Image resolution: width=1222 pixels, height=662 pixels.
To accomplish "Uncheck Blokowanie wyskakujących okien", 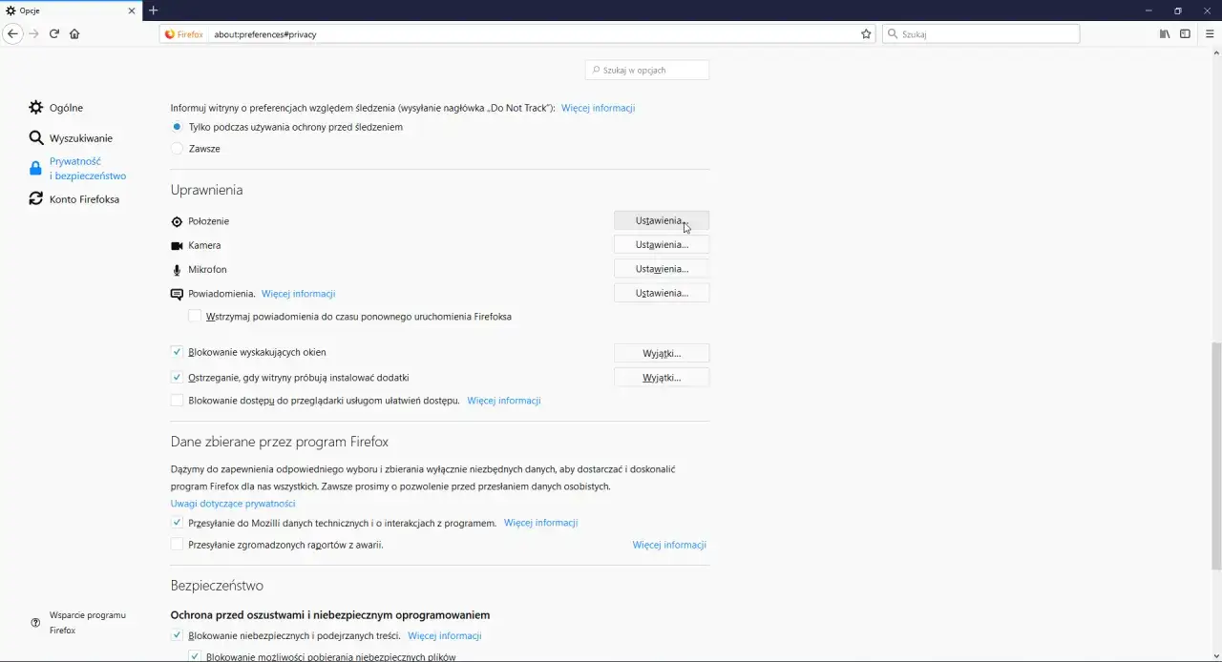I will (177, 351).
